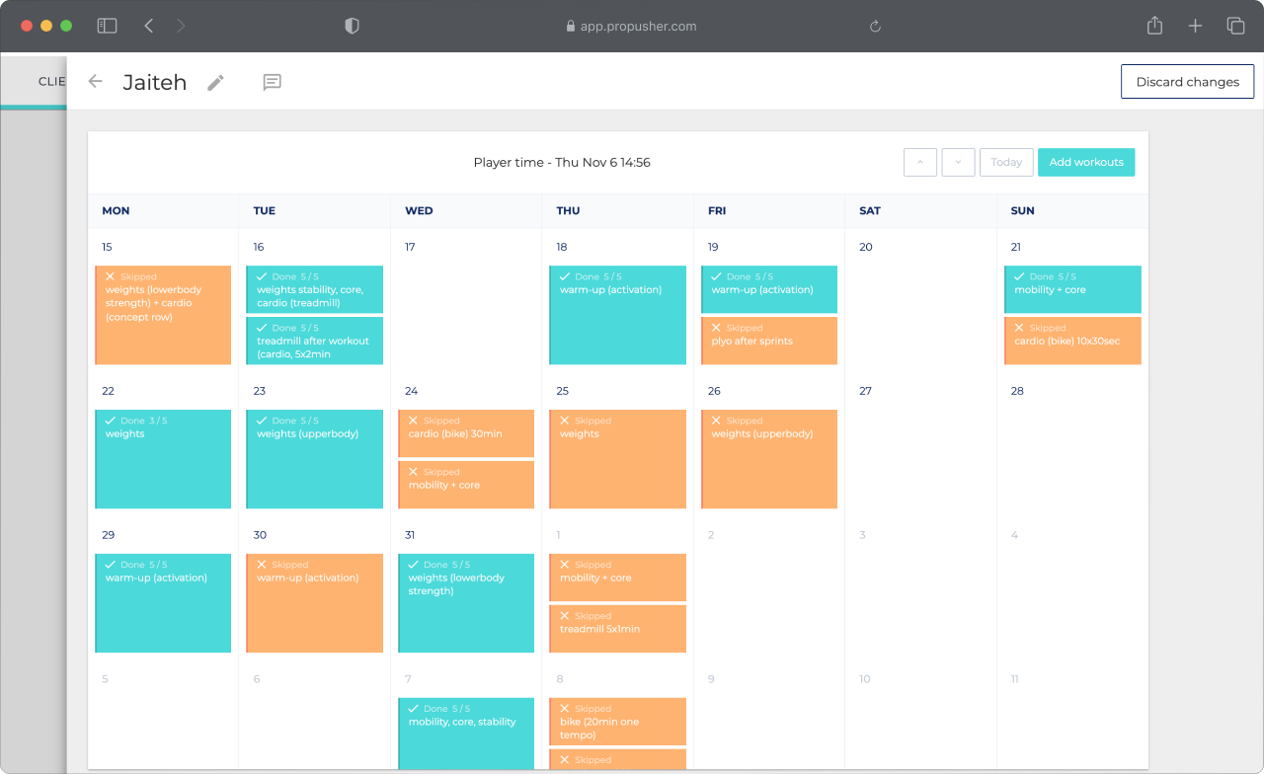Reload the page using refresh icon
The image size is (1264, 774).
875,27
